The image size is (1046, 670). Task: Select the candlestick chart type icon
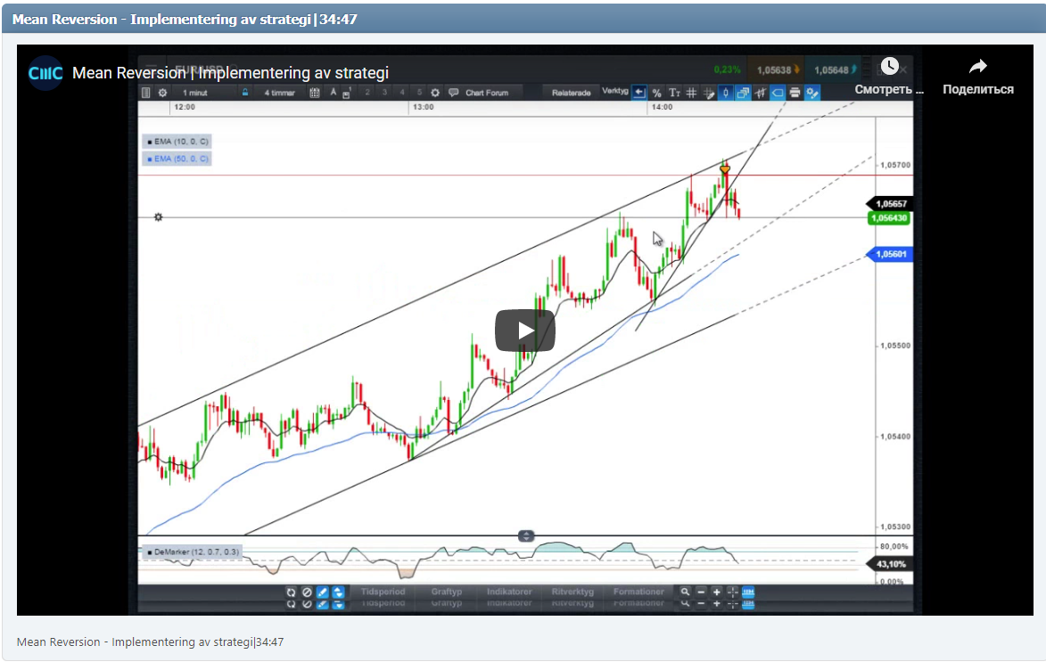click(x=727, y=92)
